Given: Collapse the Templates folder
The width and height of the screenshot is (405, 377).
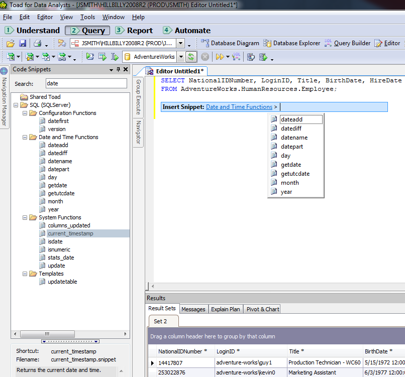Looking at the screenshot, I should coord(25,274).
